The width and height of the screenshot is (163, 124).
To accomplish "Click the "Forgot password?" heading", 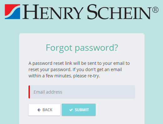I will (82, 48).
